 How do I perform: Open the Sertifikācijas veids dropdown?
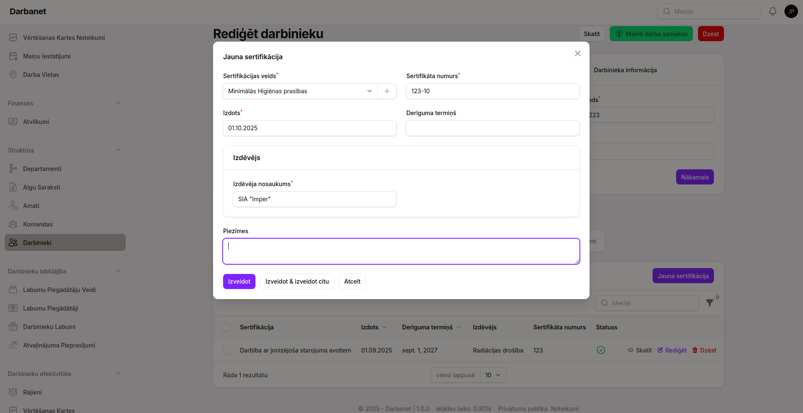point(300,91)
